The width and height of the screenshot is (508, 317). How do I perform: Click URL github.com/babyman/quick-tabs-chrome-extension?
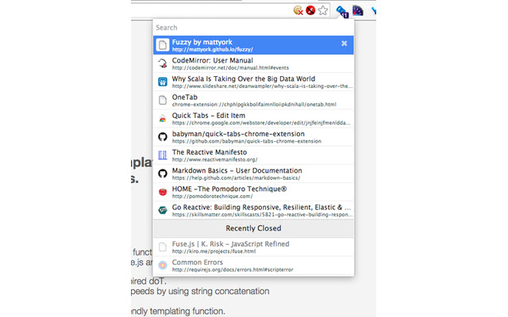click(x=247, y=141)
